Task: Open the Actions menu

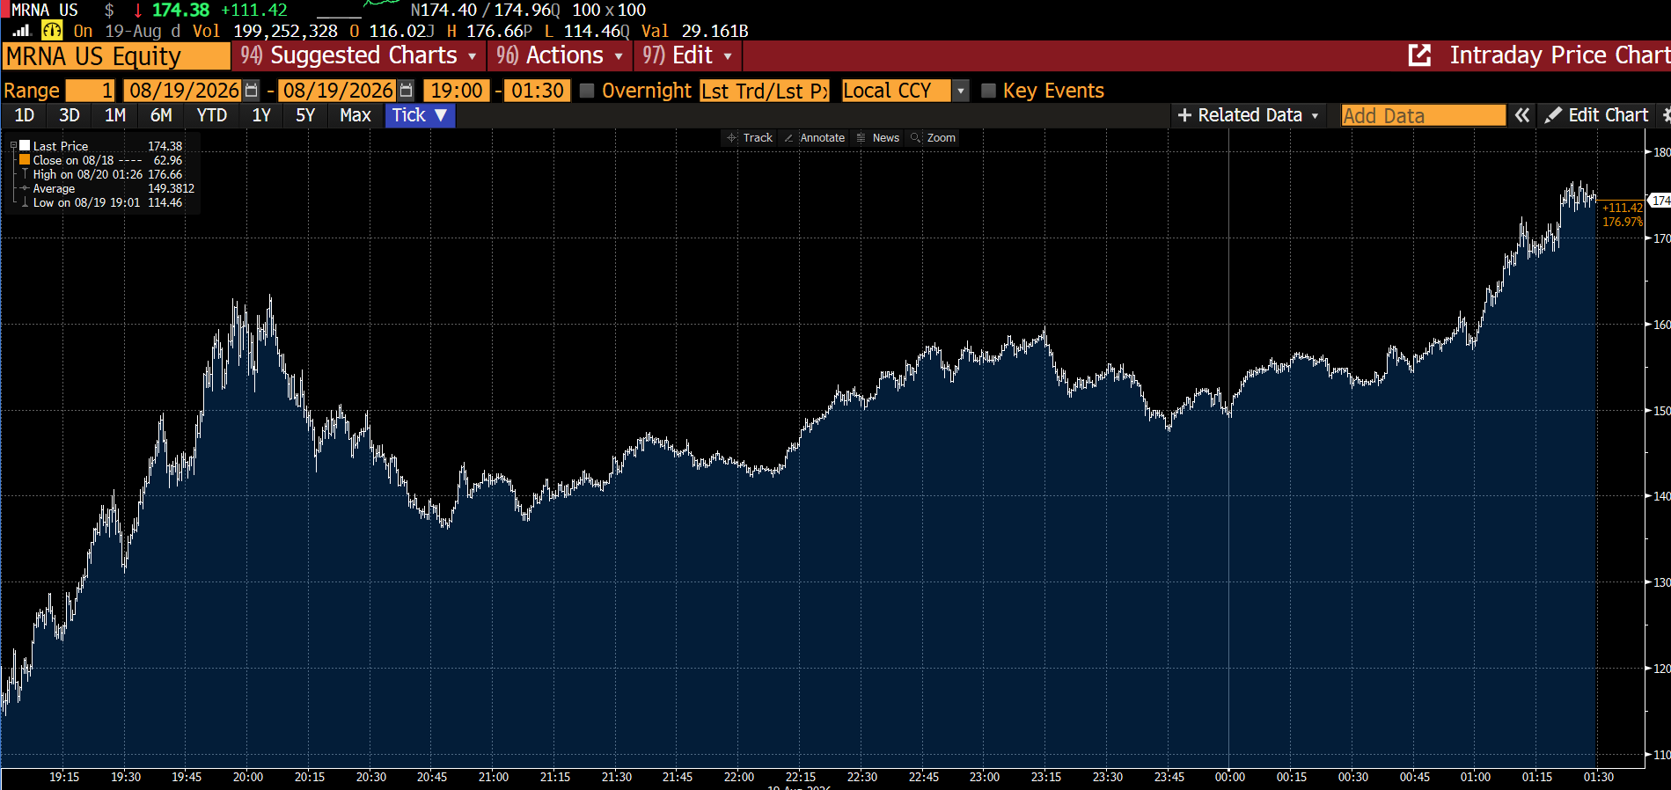Action: tap(560, 55)
